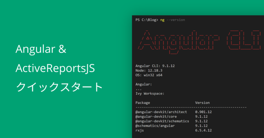Click the red Angular CLI ASCII art banner
Screen dimensions: 264x138
point(199,42)
